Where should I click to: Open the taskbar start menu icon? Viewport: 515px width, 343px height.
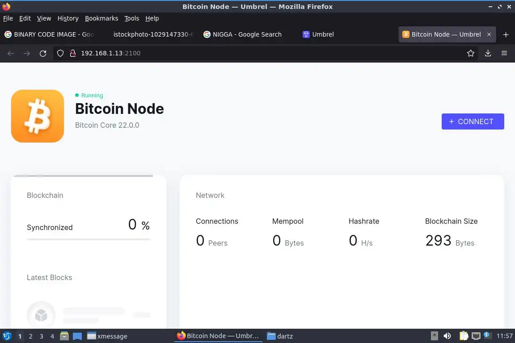[x=7, y=336]
